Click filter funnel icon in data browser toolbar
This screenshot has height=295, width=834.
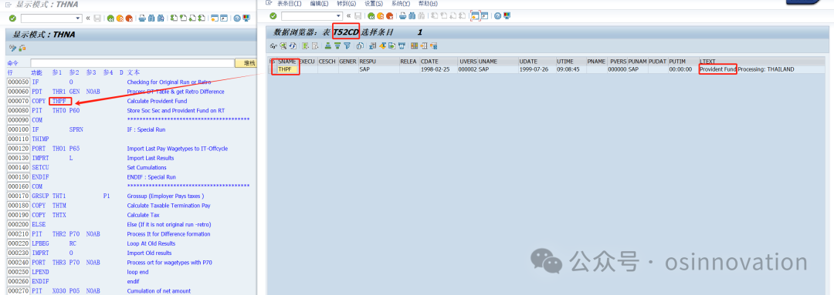point(347,46)
